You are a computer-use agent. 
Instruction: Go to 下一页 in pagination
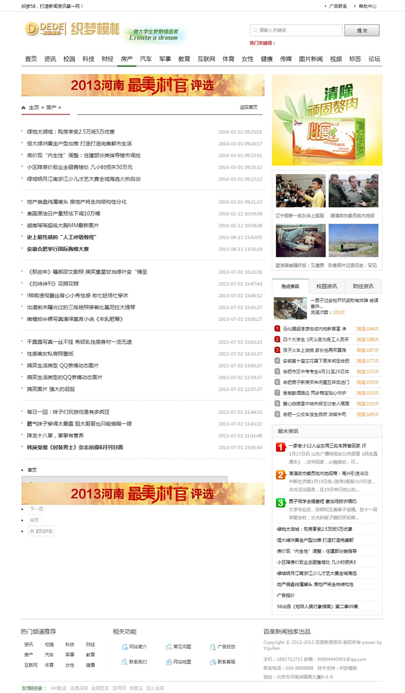click(x=36, y=509)
